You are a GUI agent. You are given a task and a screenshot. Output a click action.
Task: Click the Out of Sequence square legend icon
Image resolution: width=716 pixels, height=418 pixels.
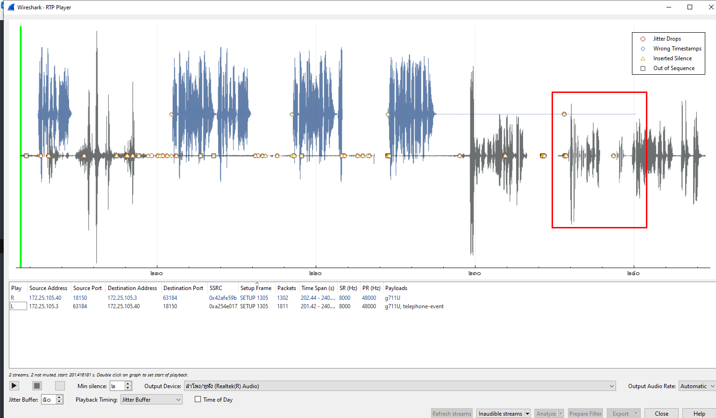(x=643, y=68)
